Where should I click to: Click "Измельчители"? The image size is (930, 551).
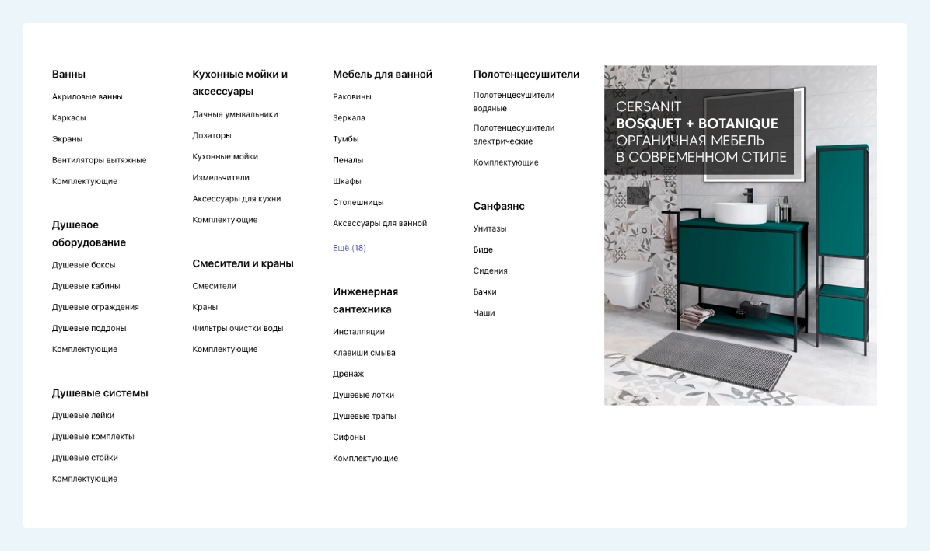(221, 178)
